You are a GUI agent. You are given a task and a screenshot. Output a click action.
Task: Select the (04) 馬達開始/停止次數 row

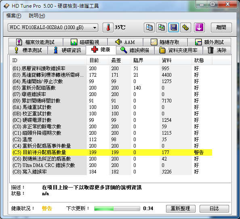coord(112,81)
